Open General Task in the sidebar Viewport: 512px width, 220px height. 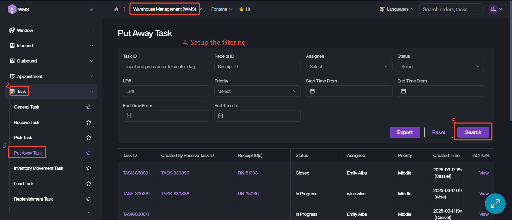pyautogui.click(x=26, y=107)
